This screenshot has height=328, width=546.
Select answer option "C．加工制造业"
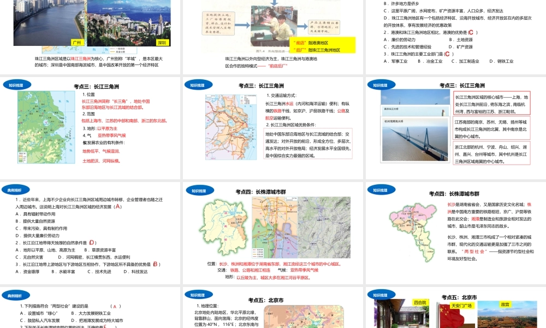(x=465, y=61)
